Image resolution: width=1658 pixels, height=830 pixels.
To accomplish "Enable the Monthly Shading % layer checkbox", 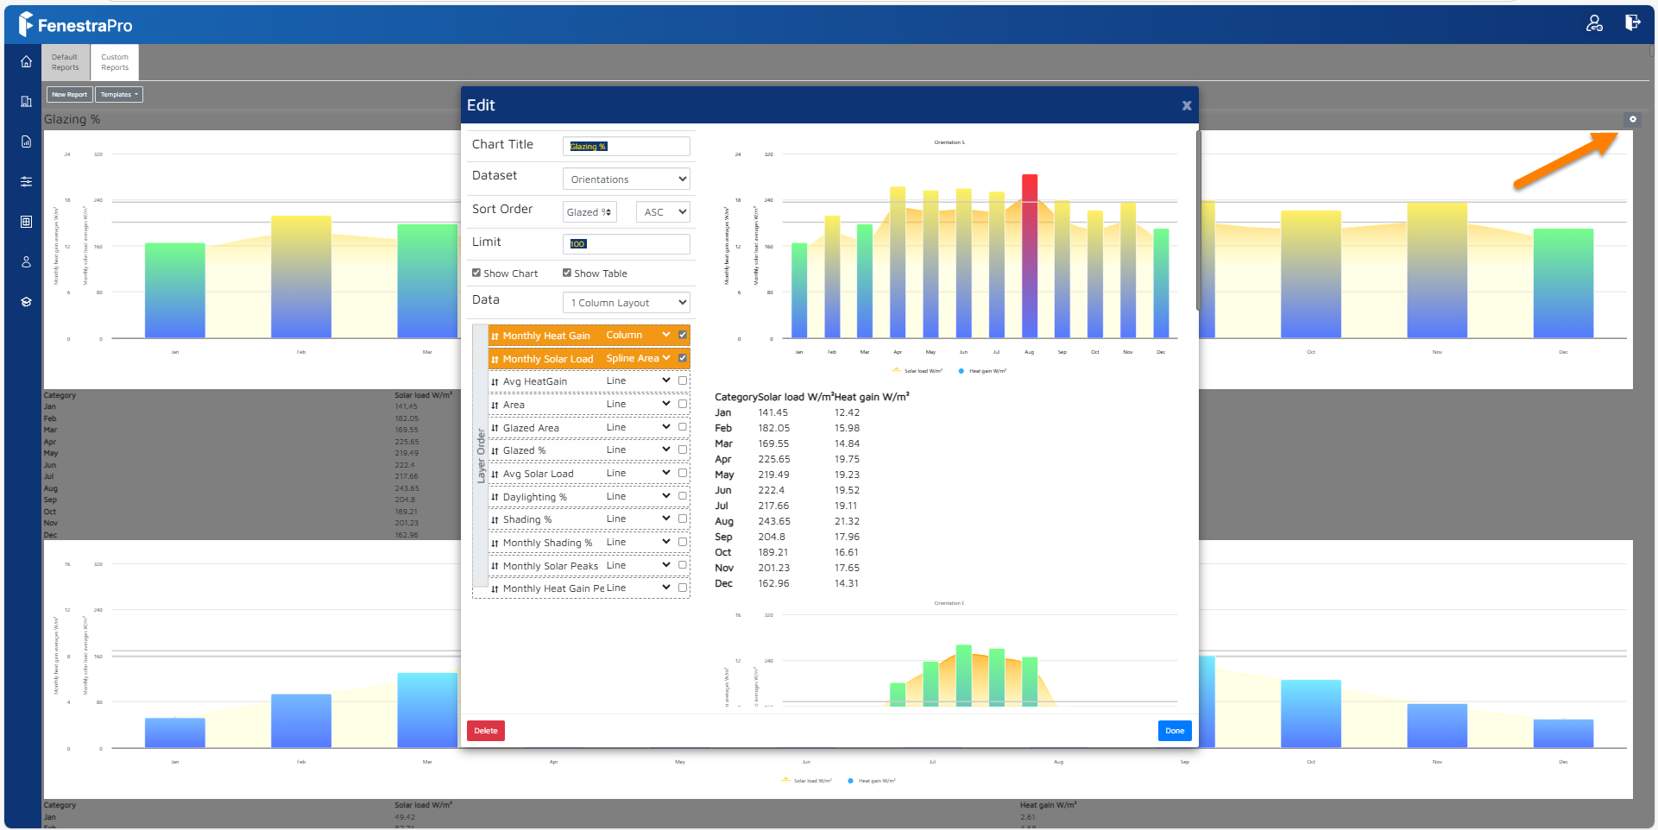I will [683, 542].
